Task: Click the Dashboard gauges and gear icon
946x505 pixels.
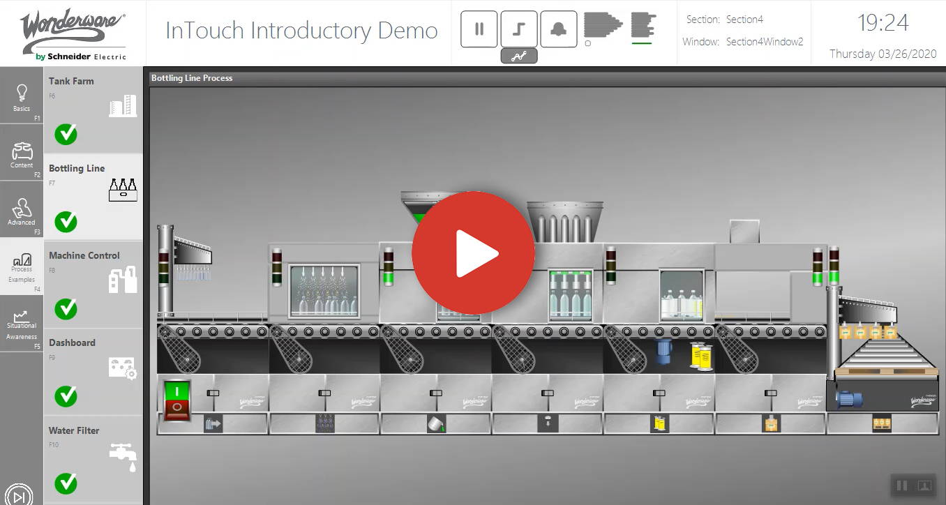Action: point(123,368)
